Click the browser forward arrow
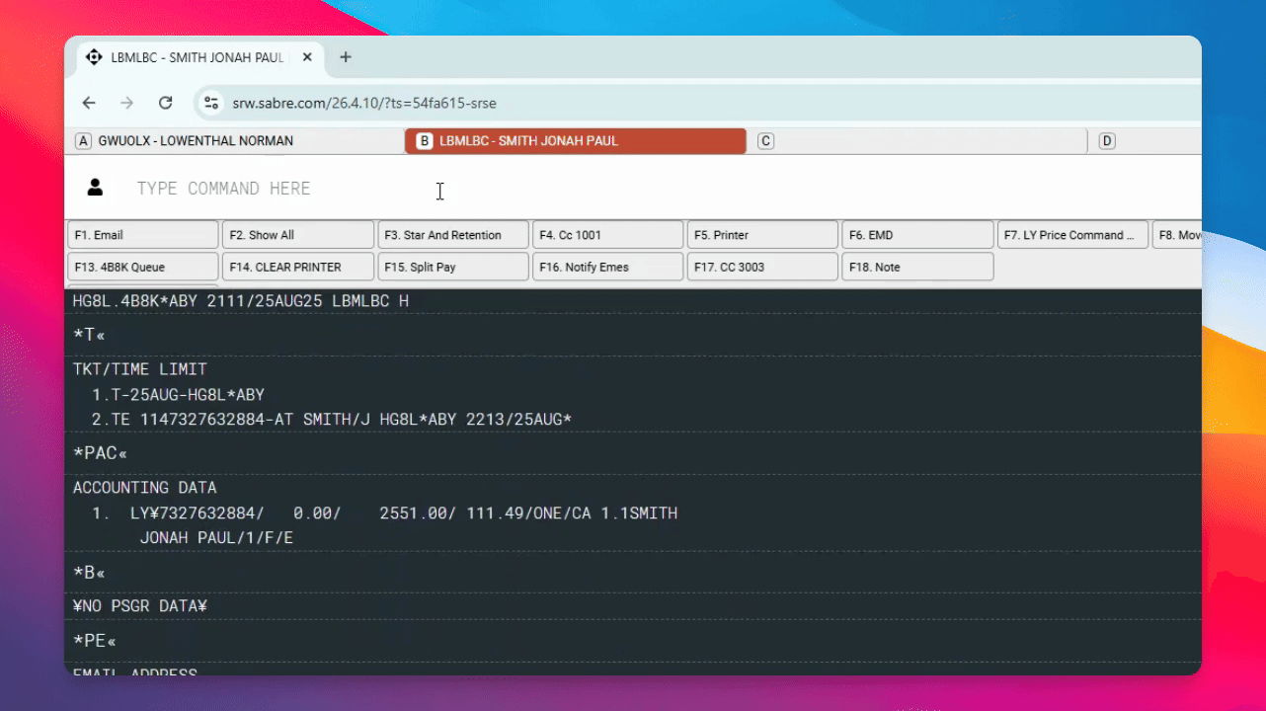Viewport: 1266px width, 711px height. tap(126, 103)
